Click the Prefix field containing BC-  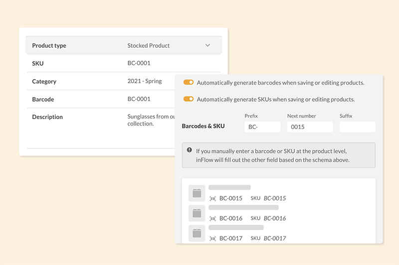pyautogui.click(x=262, y=127)
